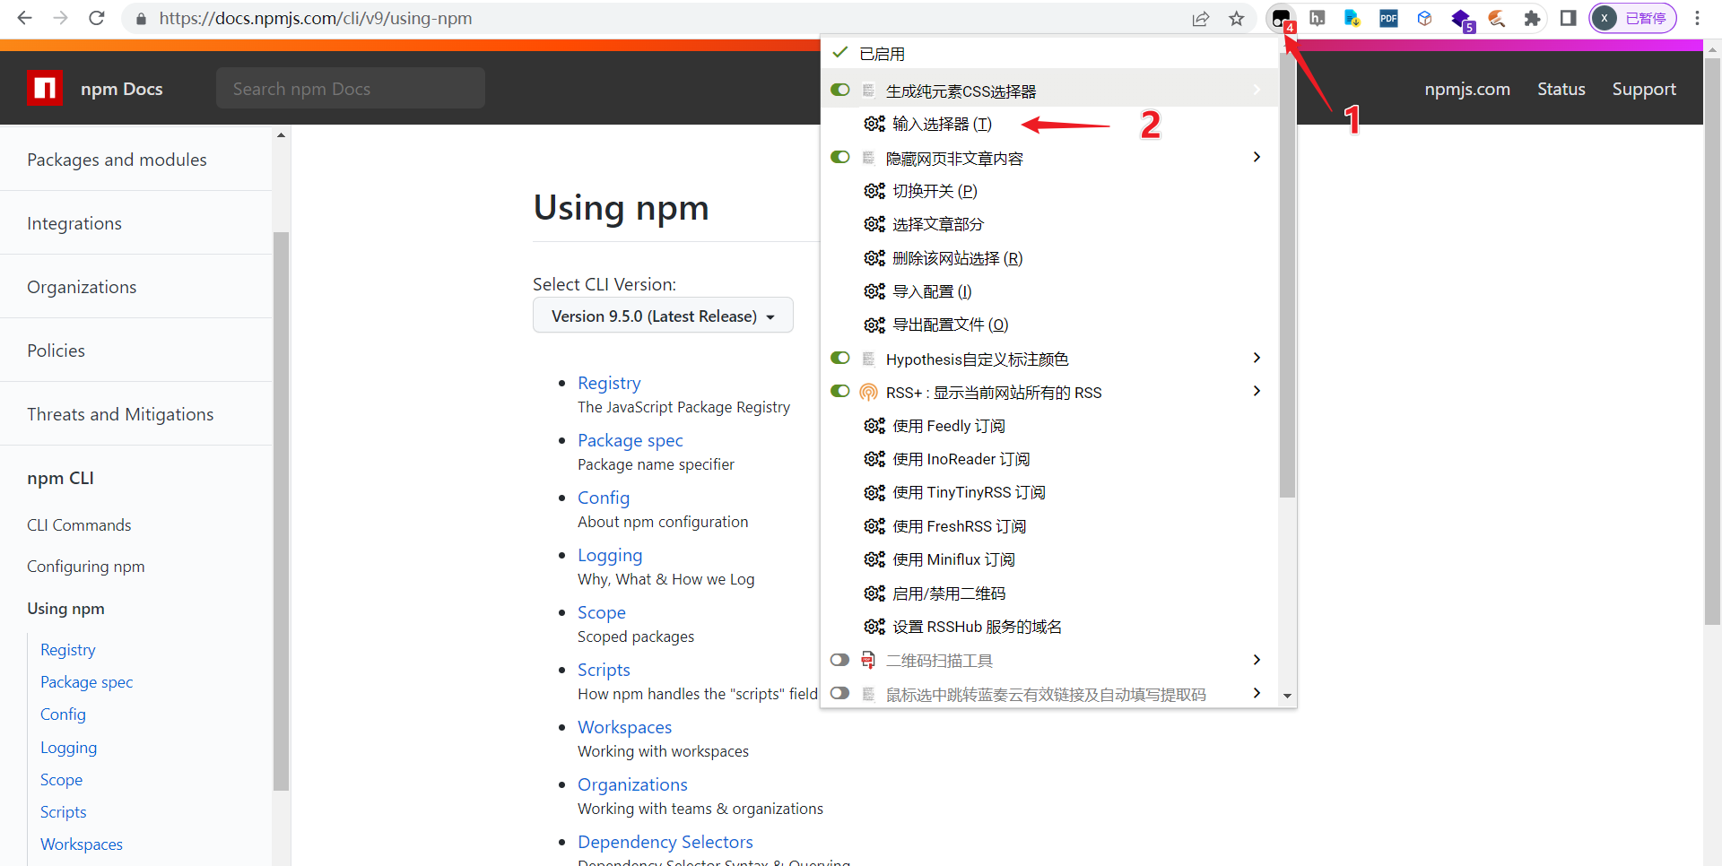This screenshot has width=1722, height=866.
Task: Click gear icon beside 设置 RSSHub 服务的域名
Action: coord(874,627)
